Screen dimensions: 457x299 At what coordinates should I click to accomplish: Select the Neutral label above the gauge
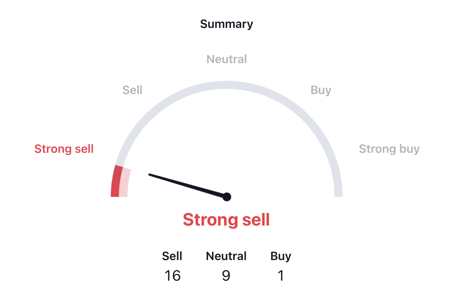227,59
